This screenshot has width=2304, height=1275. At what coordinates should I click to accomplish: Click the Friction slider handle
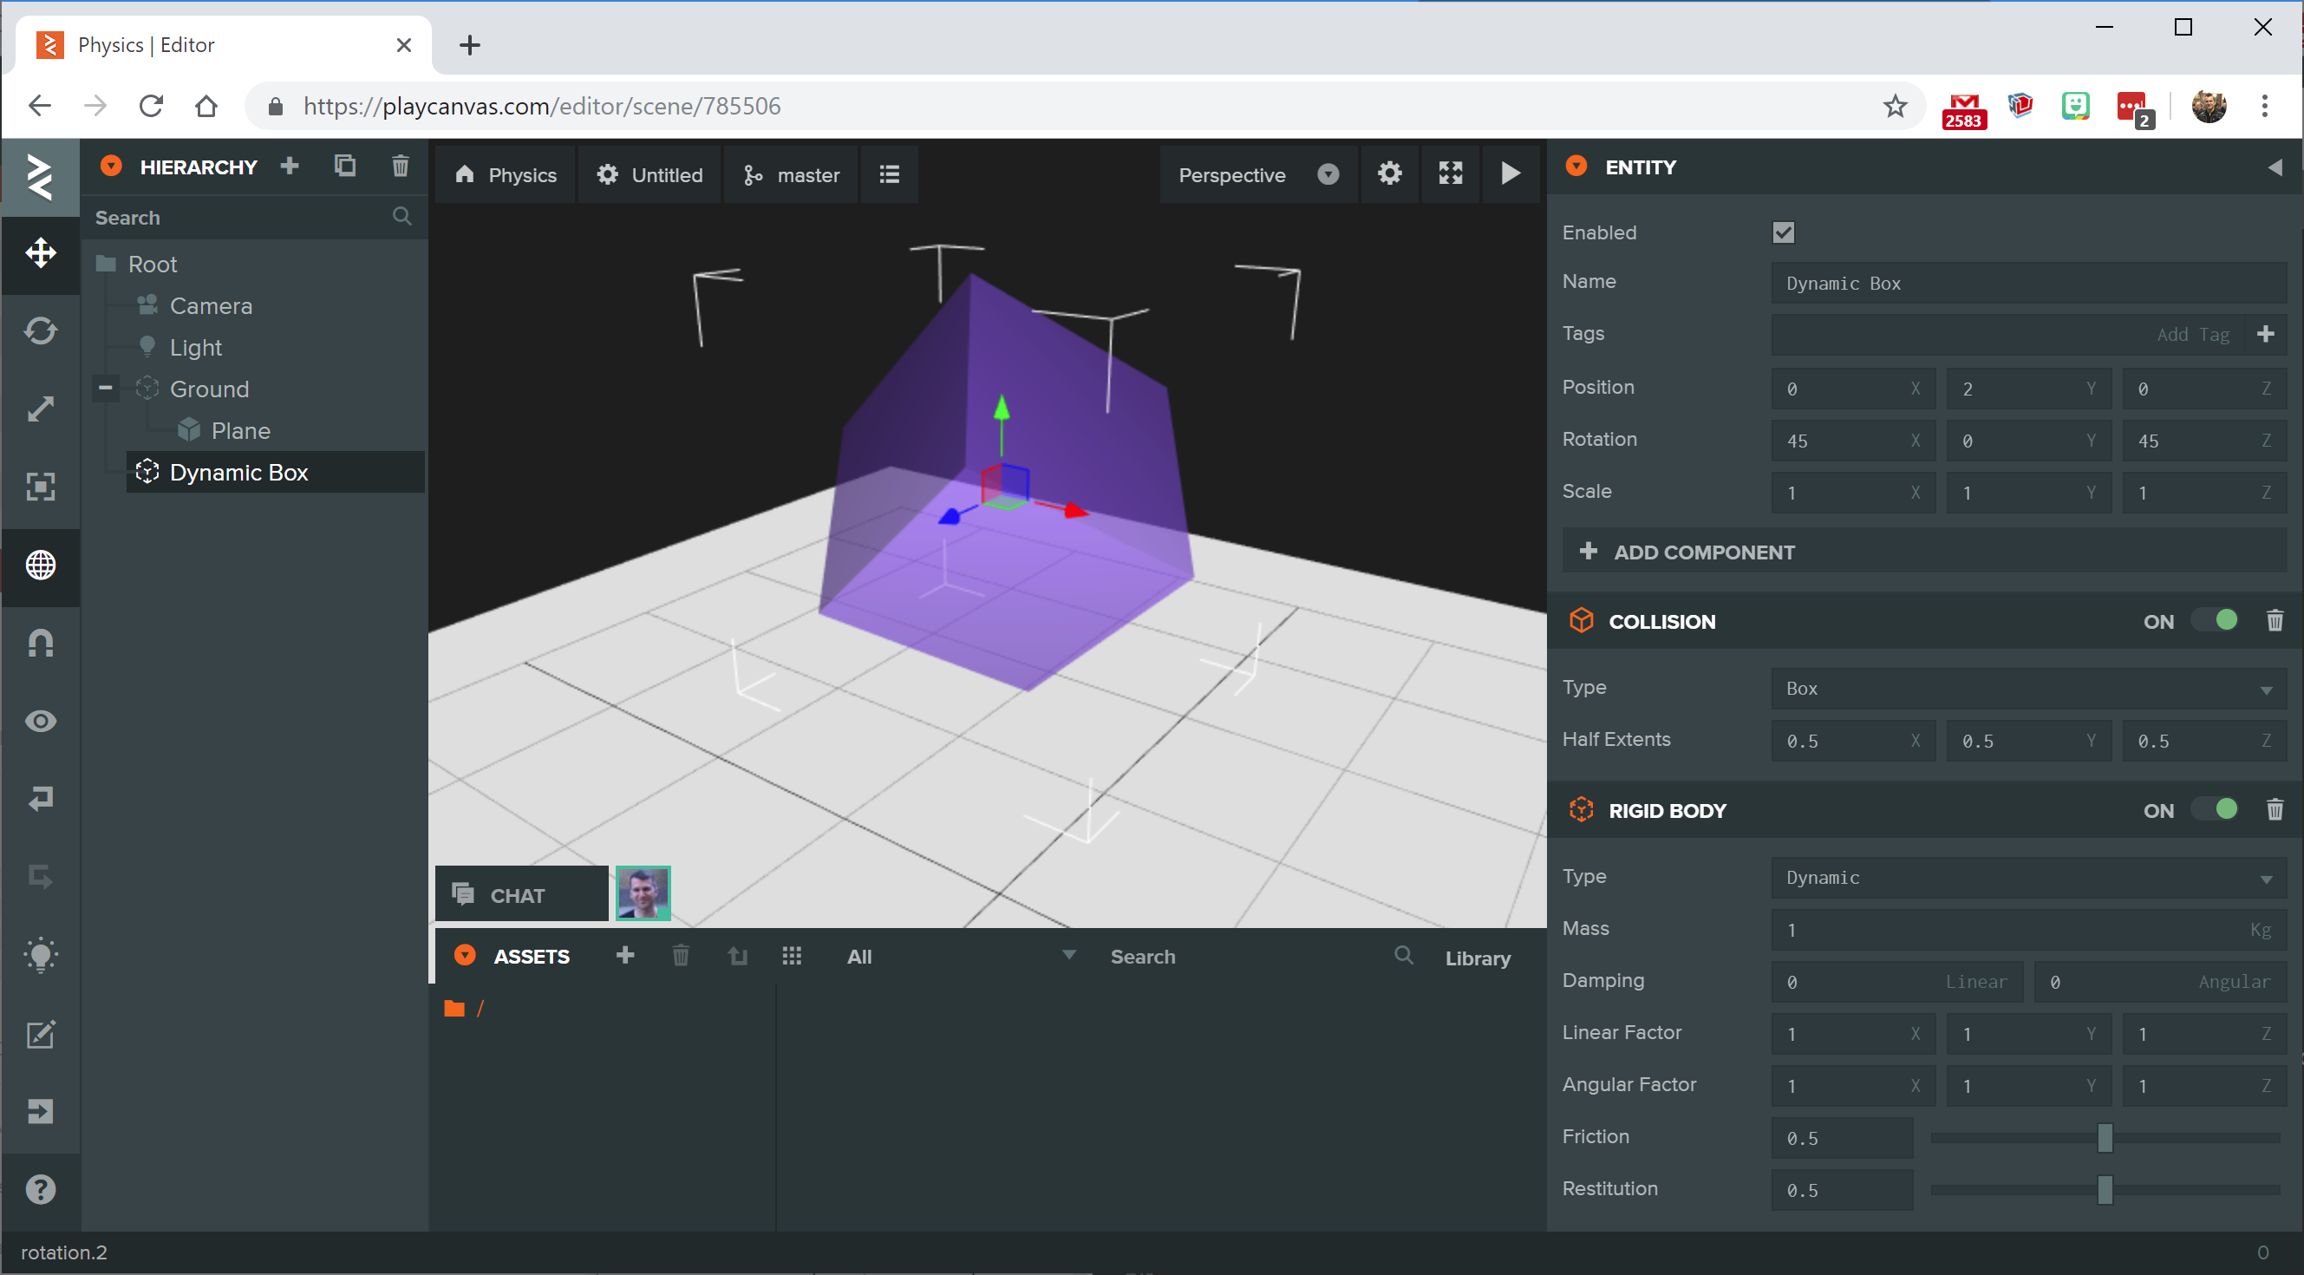2104,1138
